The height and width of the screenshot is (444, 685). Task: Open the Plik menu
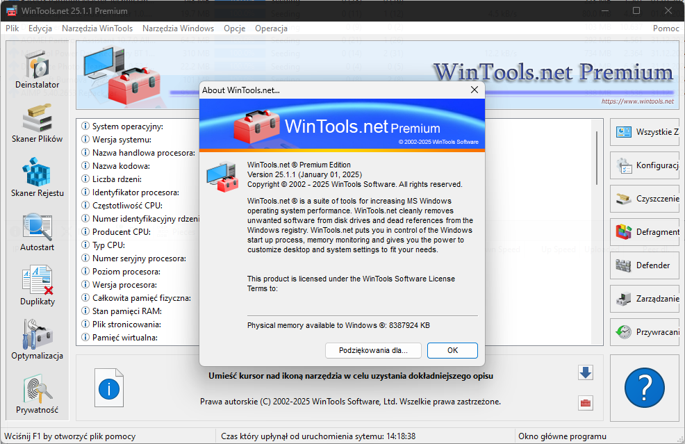[13, 28]
